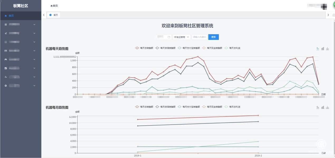Switch daily trend chart to bar view
Screen dimensions: 335x158
pos(323,49)
